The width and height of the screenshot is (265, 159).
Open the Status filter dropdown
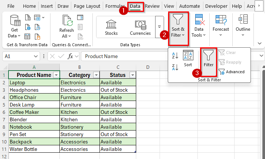click(132, 75)
